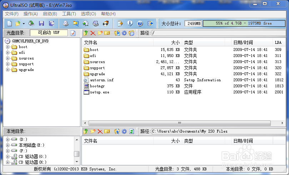Image resolution: width=289 pixels, height=175 pixels.
Task: Open the 选项(O) menu
Action: (89, 14)
